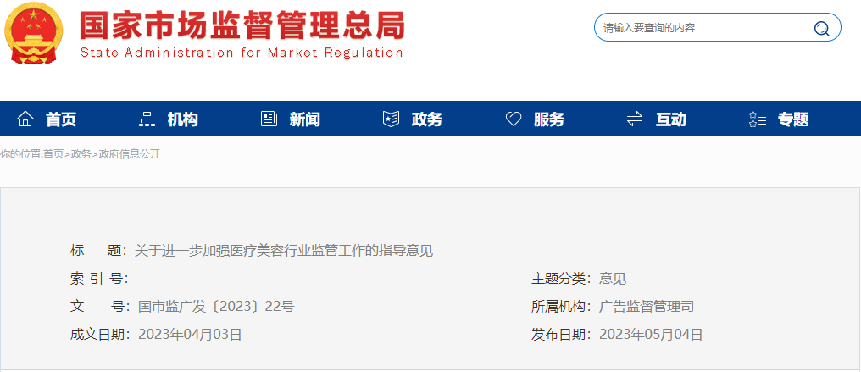Select the 新闻 navigation menu label

pos(305,119)
